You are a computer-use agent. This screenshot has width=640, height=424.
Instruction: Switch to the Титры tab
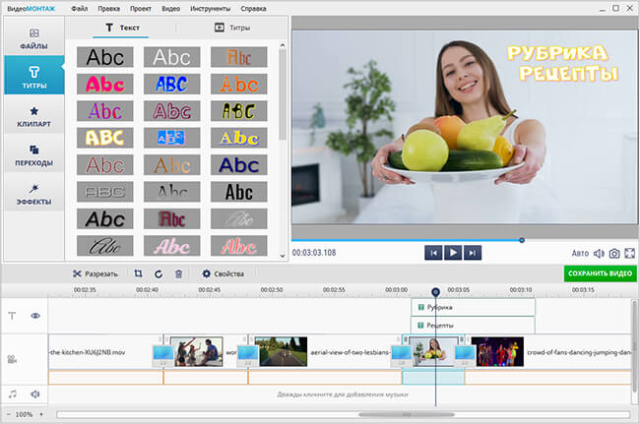(232, 28)
